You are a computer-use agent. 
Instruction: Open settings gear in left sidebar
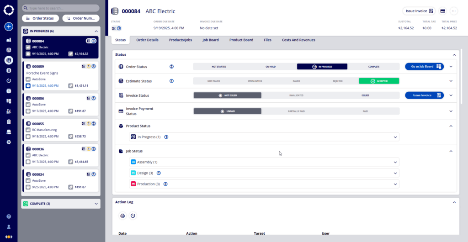pyautogui.click(x=8, y=142)
